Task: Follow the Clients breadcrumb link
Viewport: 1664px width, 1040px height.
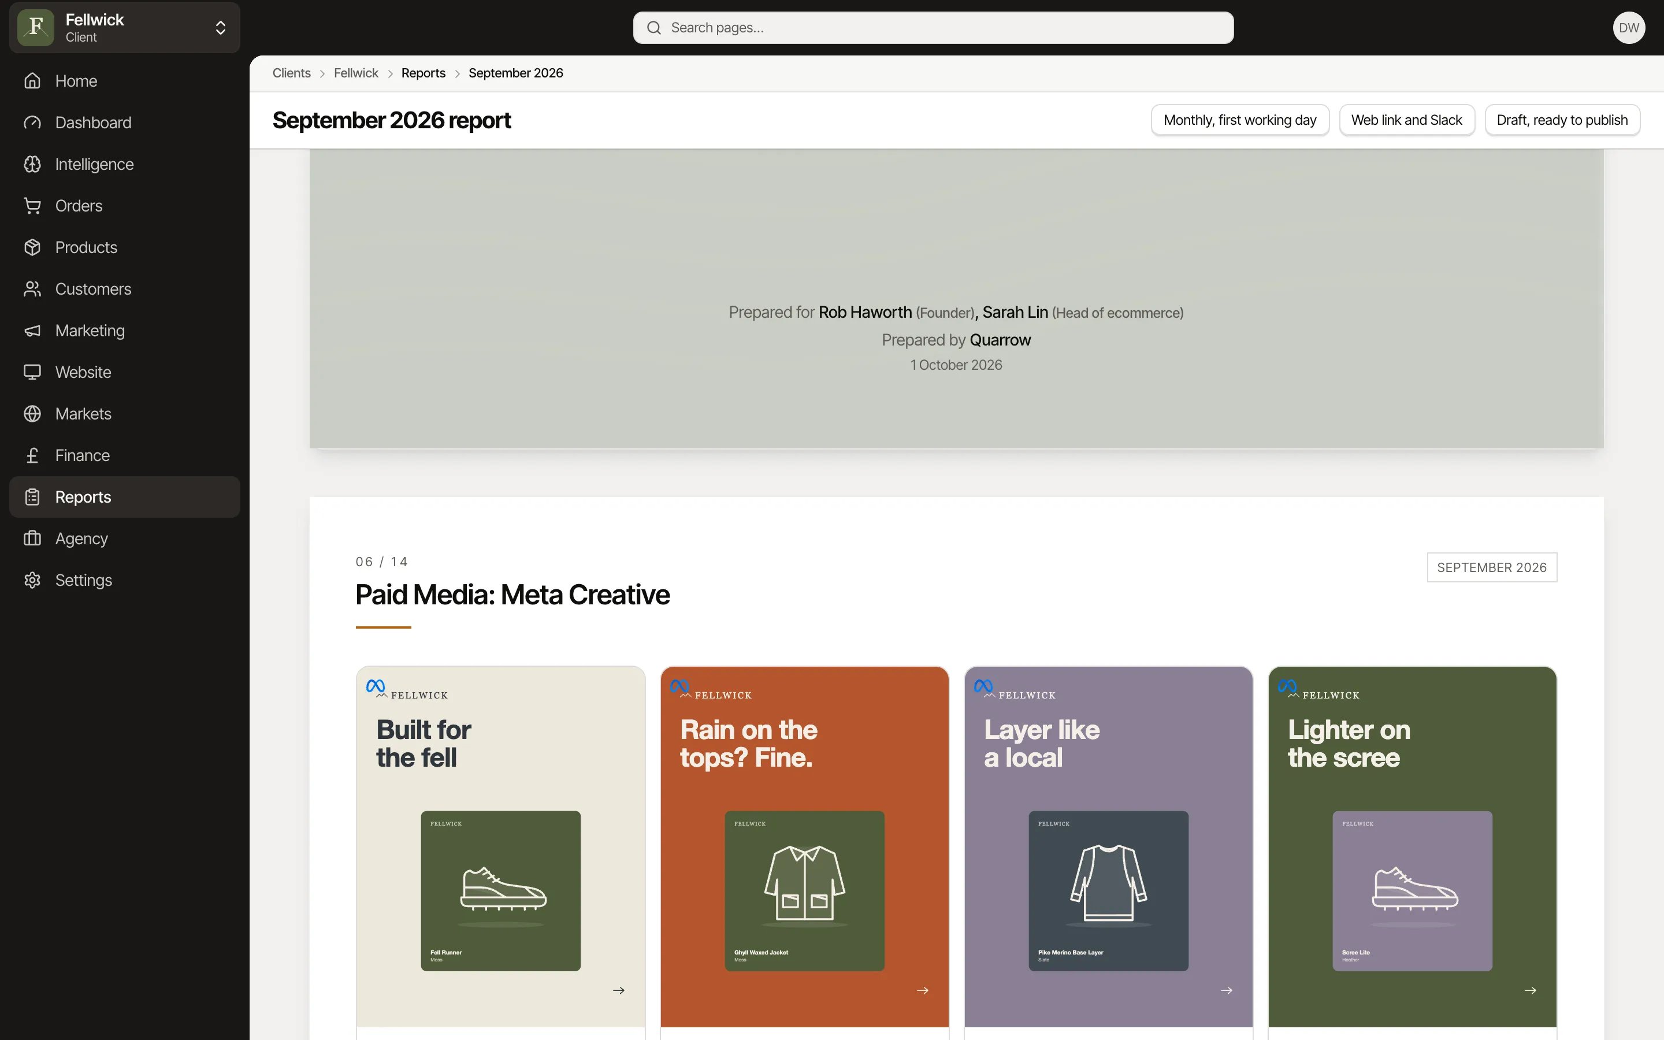Action: (x=292, y=73)
